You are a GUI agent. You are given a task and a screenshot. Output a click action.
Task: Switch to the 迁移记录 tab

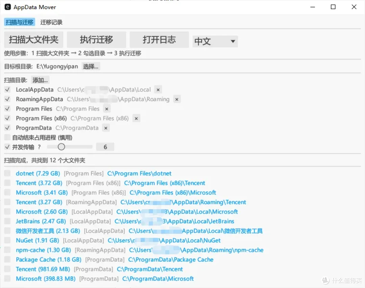coord(51,22)
